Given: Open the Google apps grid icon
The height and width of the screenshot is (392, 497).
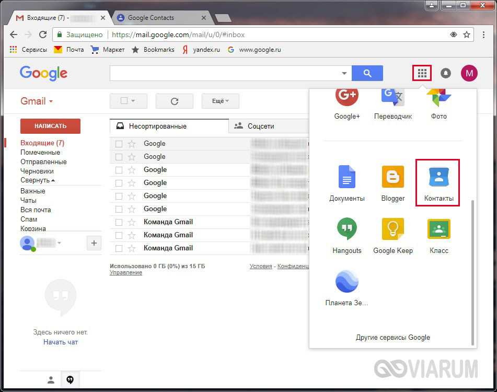Looking at the screenshot, I should pos(422,73).
